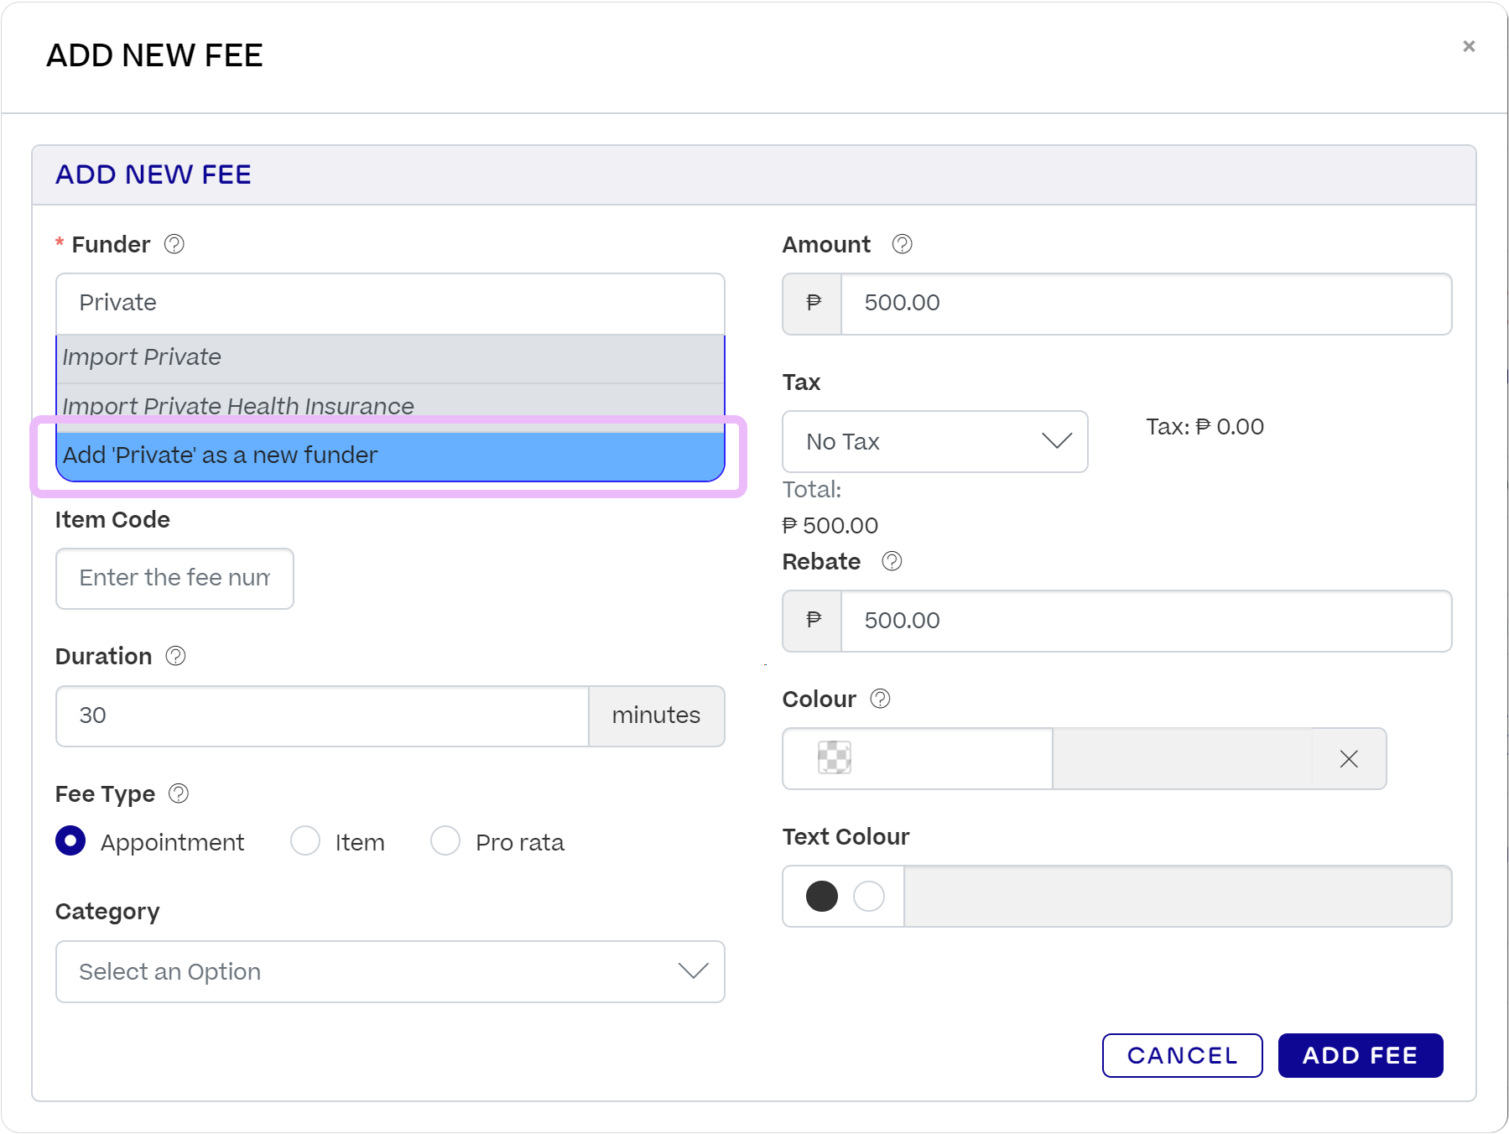This screenshot has width=1509, height=1134.
Task: Show help for Colour field
Action: (x=881, y=699)
